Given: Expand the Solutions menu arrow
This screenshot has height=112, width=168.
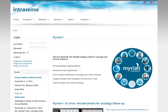Looking at the screenshot, I should [x=49, y=20].
